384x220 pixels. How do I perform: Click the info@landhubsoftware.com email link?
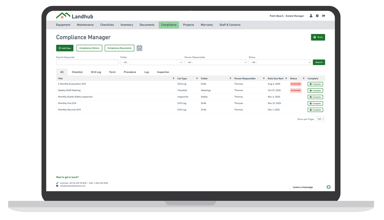coord(73,186)
